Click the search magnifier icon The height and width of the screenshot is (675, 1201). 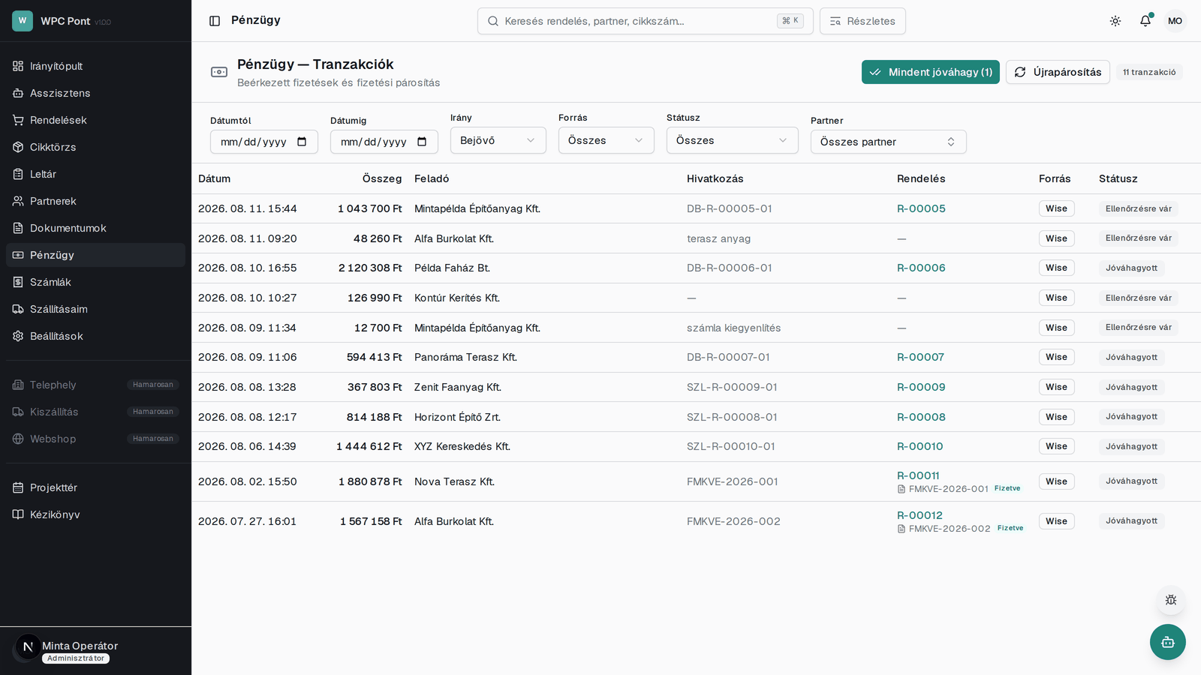click(493, 21)
